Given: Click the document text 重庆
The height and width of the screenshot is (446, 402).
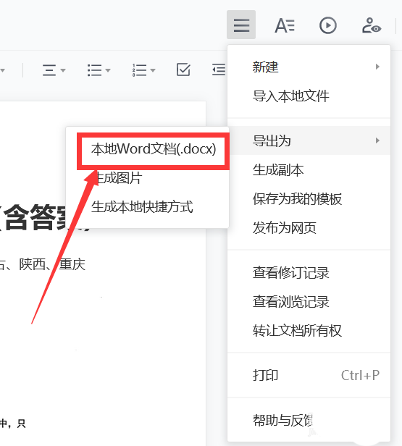Looking at the screenshot, I should click(72, 264).
